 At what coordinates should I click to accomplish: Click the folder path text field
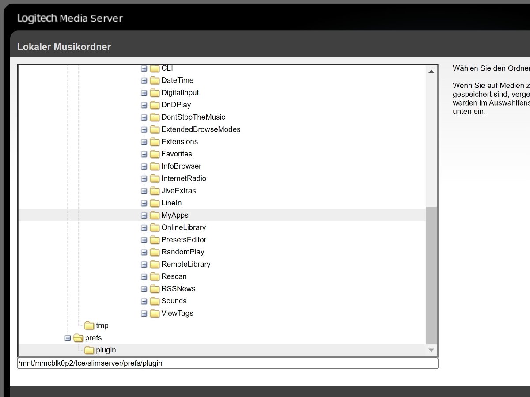point(227,363)
